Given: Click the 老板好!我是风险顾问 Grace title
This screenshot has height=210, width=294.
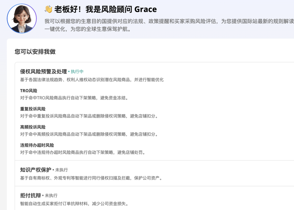Looking at the screenshot, I should (106, 9).
